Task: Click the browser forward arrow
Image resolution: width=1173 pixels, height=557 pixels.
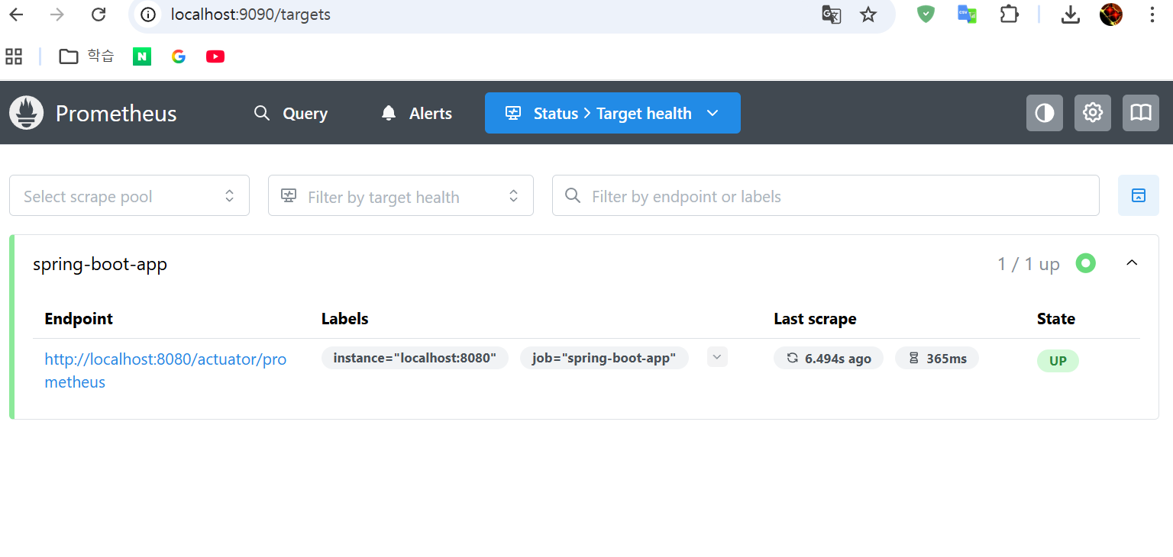Action: [57, 14]
